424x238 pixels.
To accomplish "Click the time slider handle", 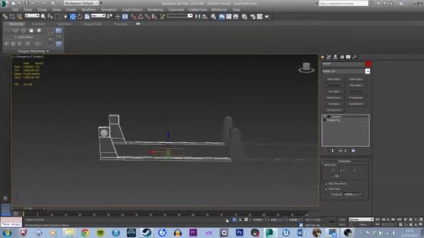I will pos(28,209).
